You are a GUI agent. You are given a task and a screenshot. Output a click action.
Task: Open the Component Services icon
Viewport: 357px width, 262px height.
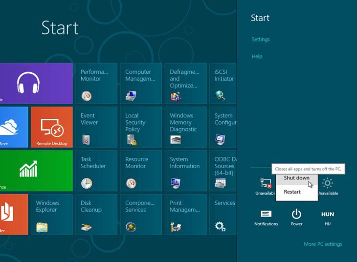(131, 227)
